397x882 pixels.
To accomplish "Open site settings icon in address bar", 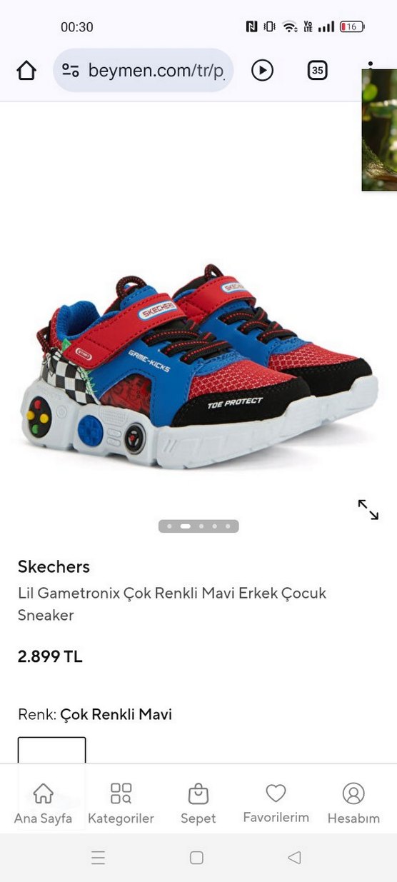I will click(x=70, y=70).
